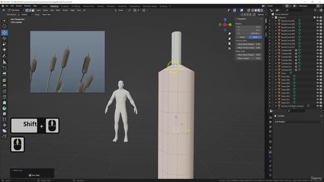Open the File menu
Viewport: 324px width, 182px height.
click(7, 6)
